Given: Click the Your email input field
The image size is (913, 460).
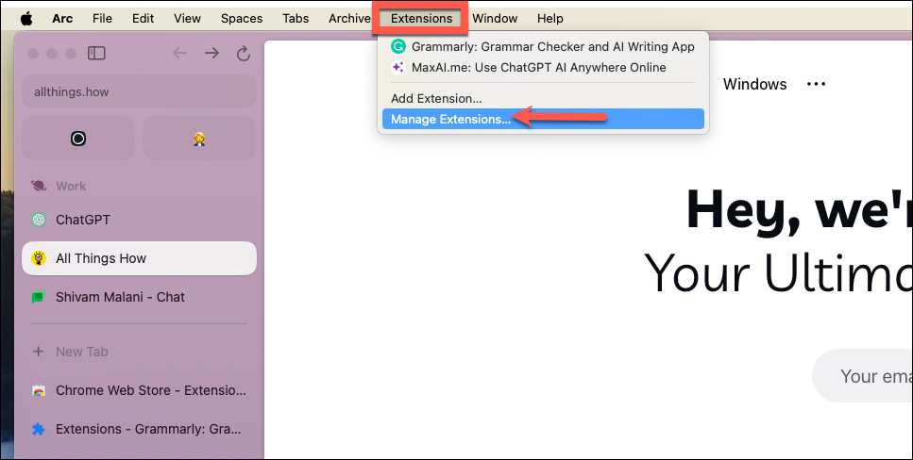Looking at the screenshot, I should tap(862, 376).
